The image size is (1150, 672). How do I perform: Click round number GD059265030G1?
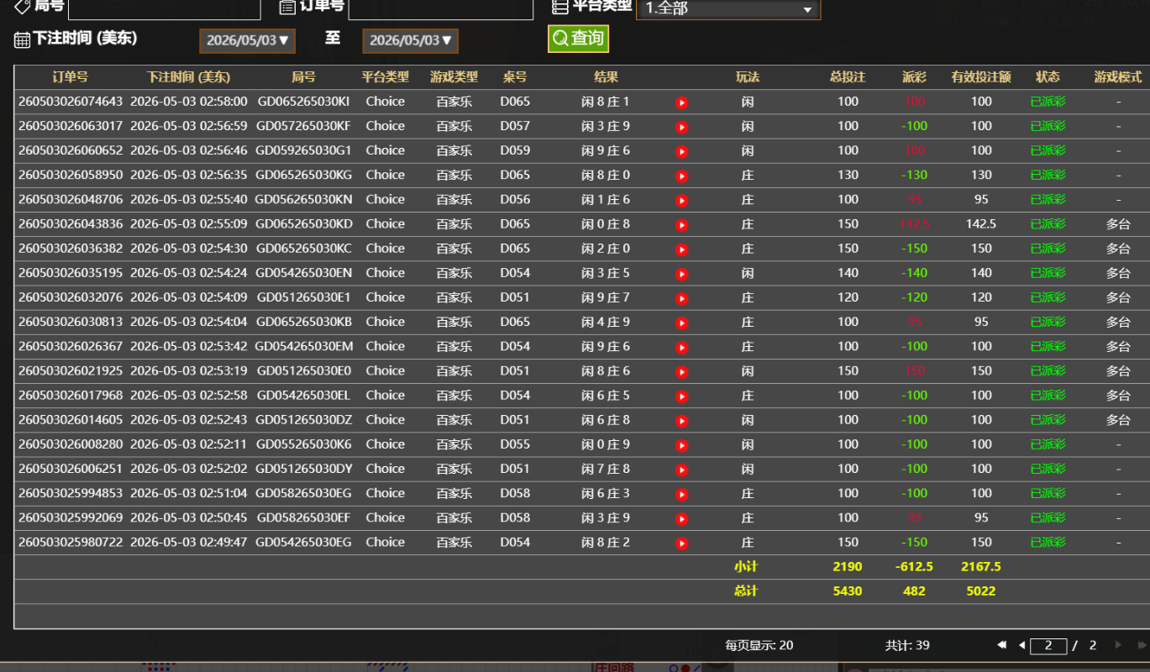click(x=304, y=150)
